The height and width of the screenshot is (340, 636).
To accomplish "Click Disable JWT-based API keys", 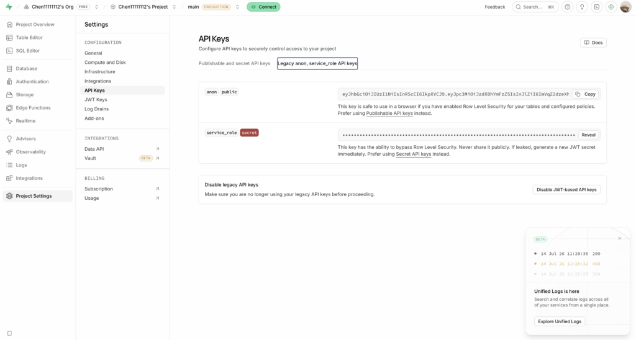I will click(x=566, y=190).
